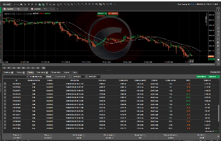
Task: Zoom in the chart using first magnifier icon
Action: pyautogui.click(x=29, y=4)
